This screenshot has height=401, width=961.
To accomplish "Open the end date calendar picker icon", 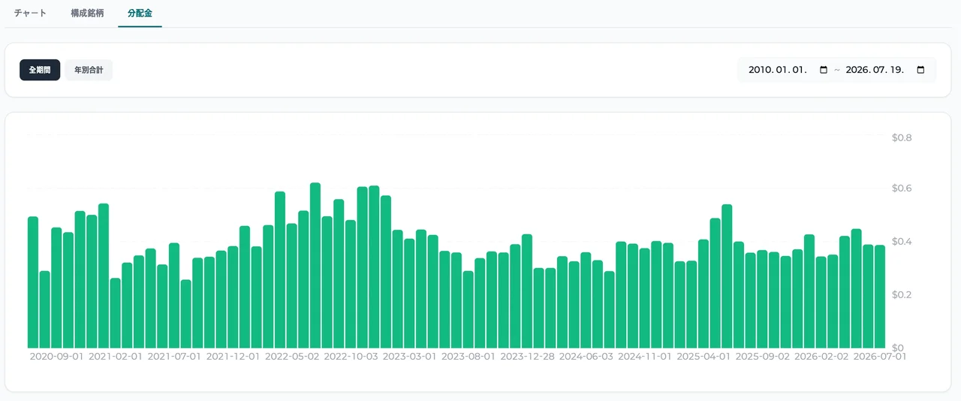I will [920, 70].
